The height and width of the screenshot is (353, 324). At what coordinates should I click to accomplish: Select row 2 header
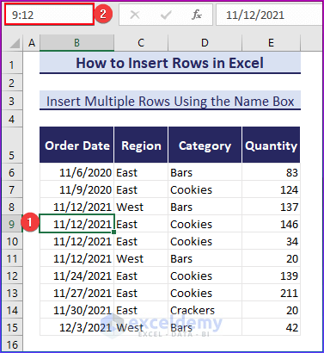(x=12, y=83)
